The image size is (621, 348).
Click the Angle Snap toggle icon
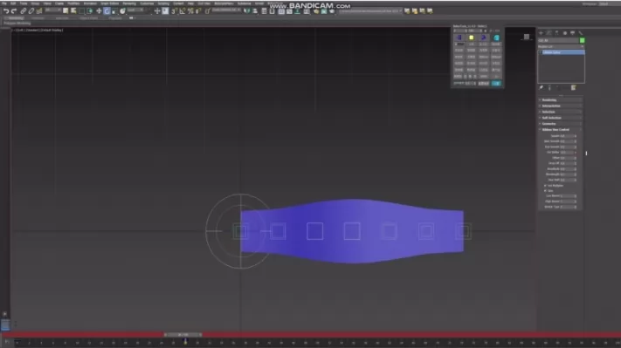(183, 11)
